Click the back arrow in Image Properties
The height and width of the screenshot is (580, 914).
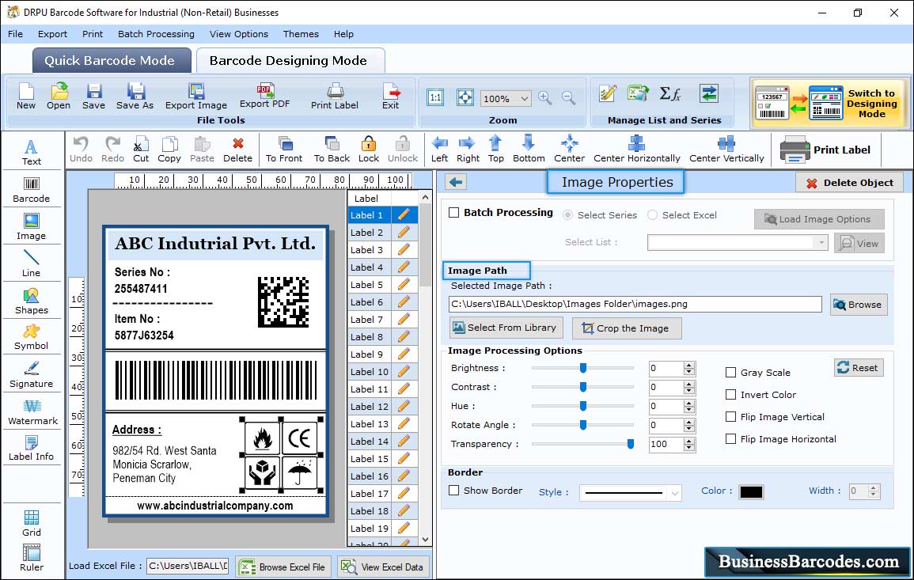point(457,183)
